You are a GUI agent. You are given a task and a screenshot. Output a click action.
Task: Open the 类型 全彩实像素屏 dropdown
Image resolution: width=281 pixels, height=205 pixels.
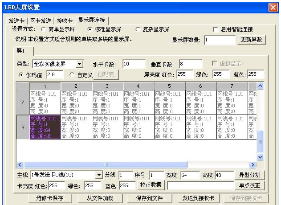coord(79,64)
